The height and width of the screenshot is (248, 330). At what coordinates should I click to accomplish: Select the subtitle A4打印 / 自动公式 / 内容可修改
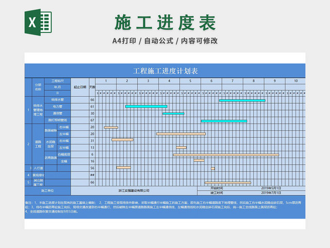pyautogui.click(x=165, y=41)
